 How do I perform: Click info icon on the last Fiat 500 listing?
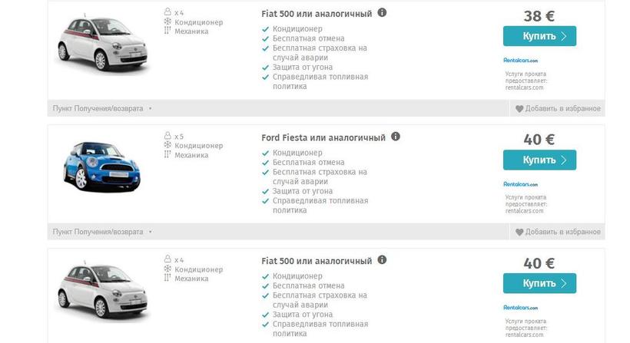[383, 260]
